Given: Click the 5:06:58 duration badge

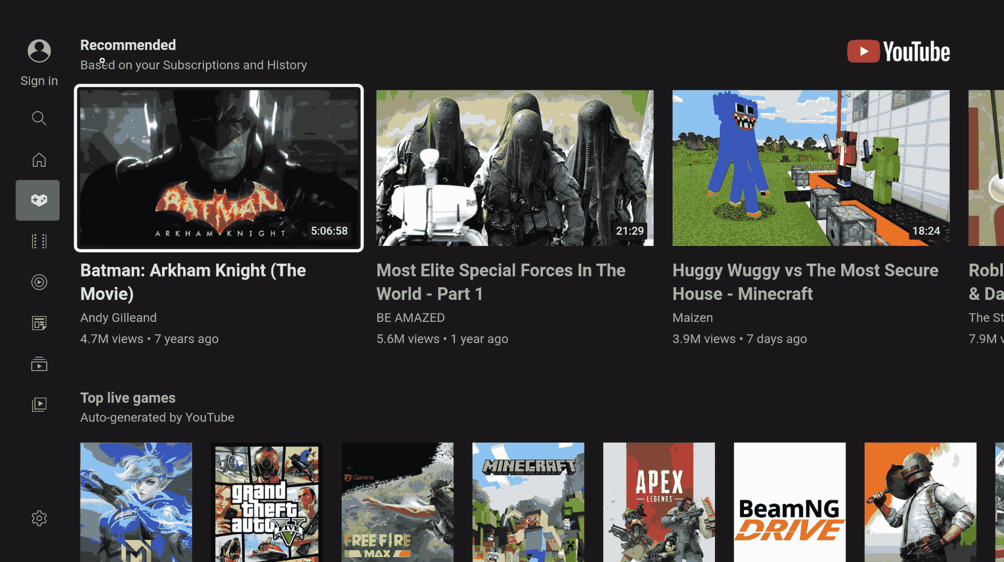Looking at the screenshot, I should (329, 231).
